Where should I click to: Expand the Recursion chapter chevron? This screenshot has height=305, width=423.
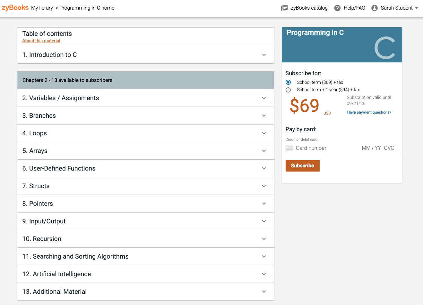pyautogui.click(x=264, y=239)
